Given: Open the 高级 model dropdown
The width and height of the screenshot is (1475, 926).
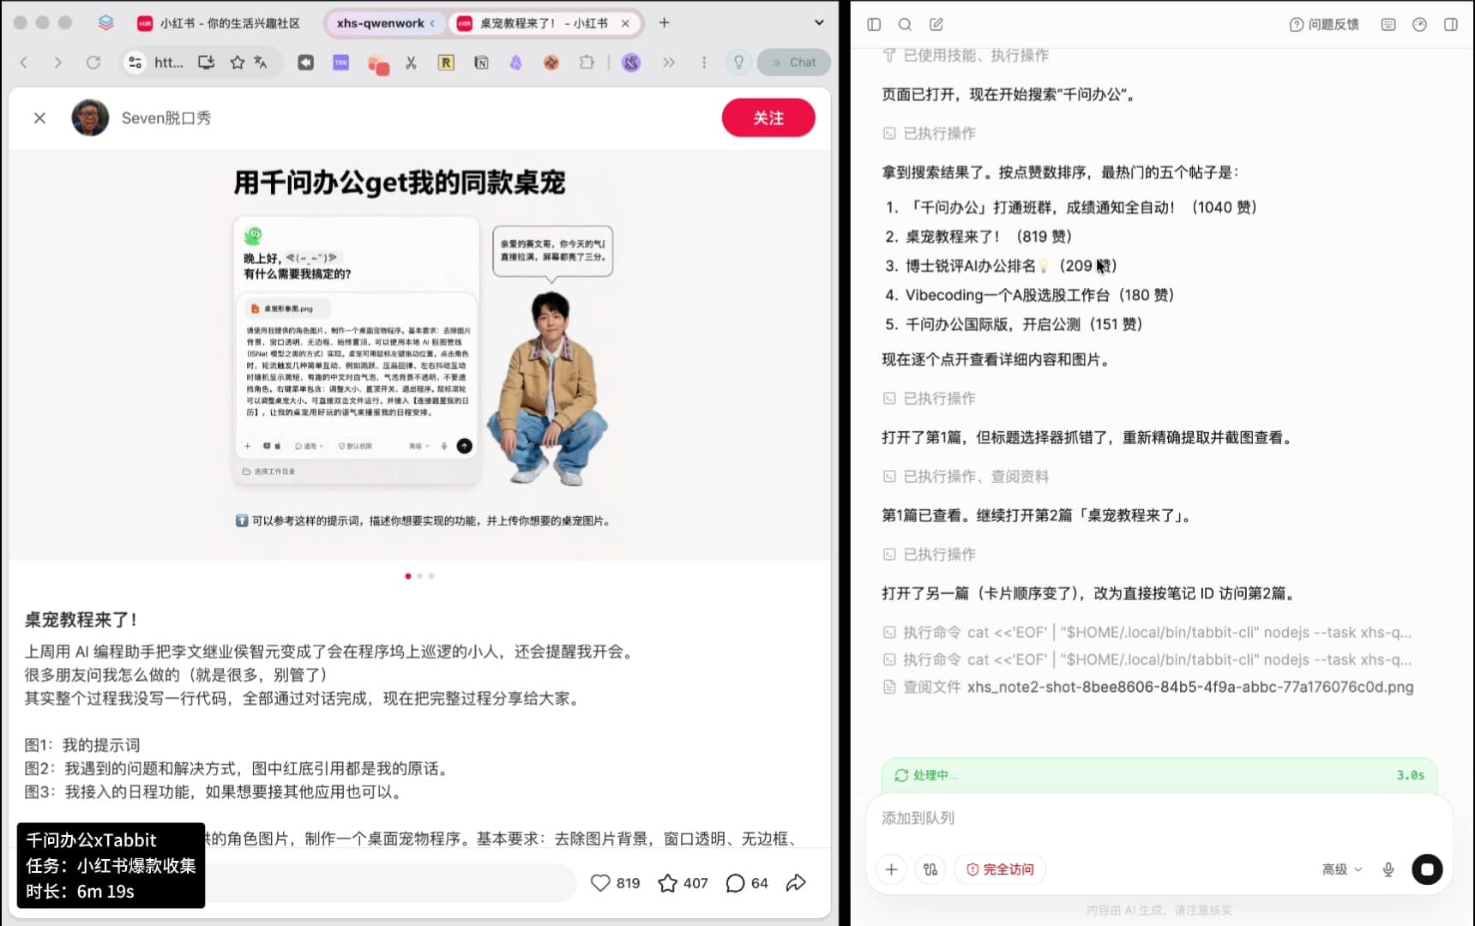Looking at the screenshot, I should [1342, 869].
